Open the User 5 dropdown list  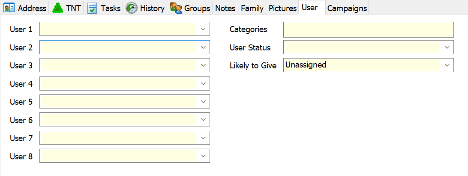pyautogui.click(x=203, y=102)
